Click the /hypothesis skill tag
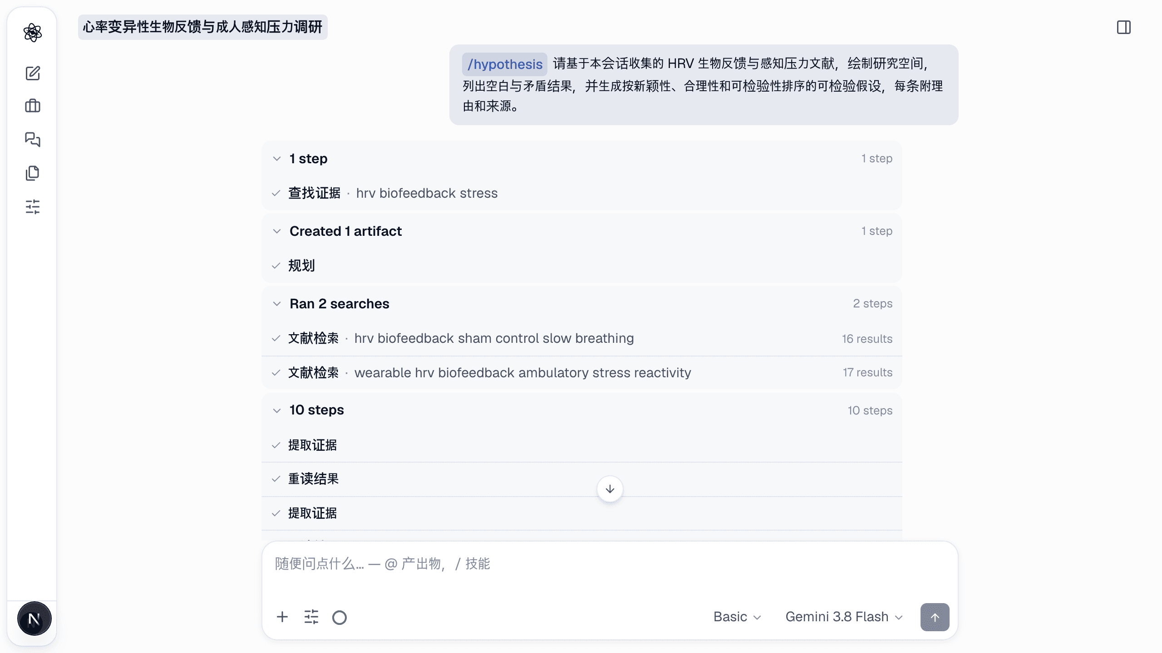 click(x=505, y=64)
